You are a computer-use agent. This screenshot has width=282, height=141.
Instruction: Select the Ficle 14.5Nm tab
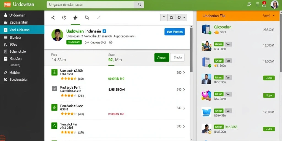coord(59,57)
